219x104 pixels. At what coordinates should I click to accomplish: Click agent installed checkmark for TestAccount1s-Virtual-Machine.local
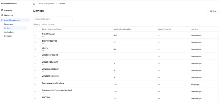(159, 91)
